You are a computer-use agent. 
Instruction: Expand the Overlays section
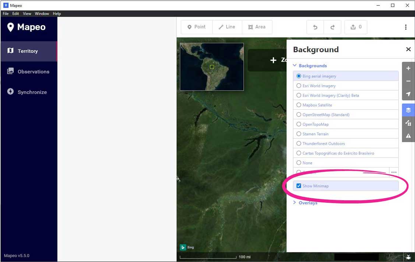(x=305, y=203)
